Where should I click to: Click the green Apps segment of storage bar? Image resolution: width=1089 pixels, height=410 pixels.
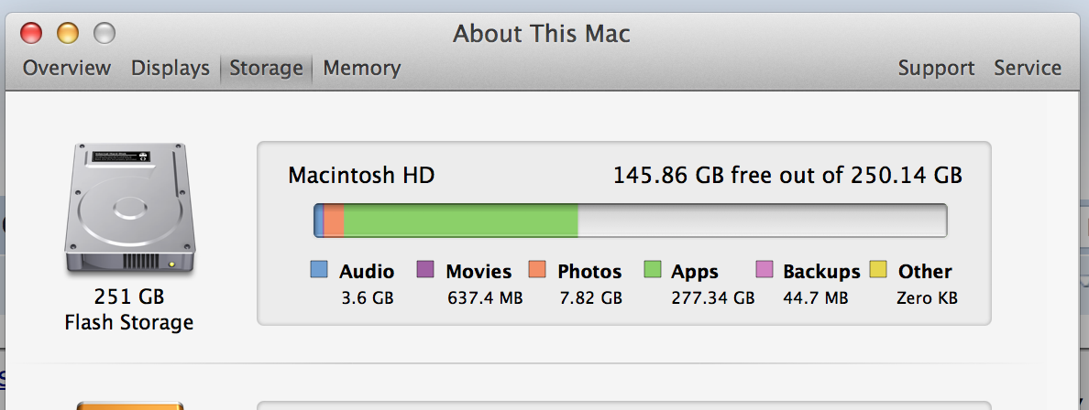pyautogui.click(x=461, y=221)
